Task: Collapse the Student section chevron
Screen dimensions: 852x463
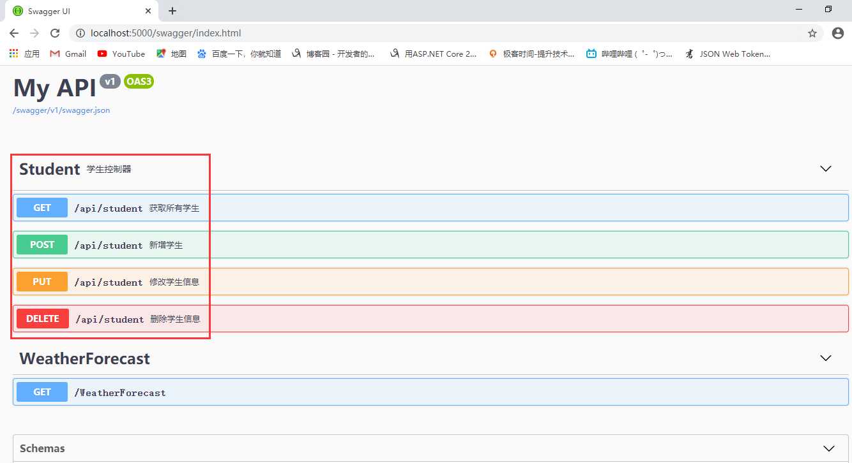Action: 826,169
